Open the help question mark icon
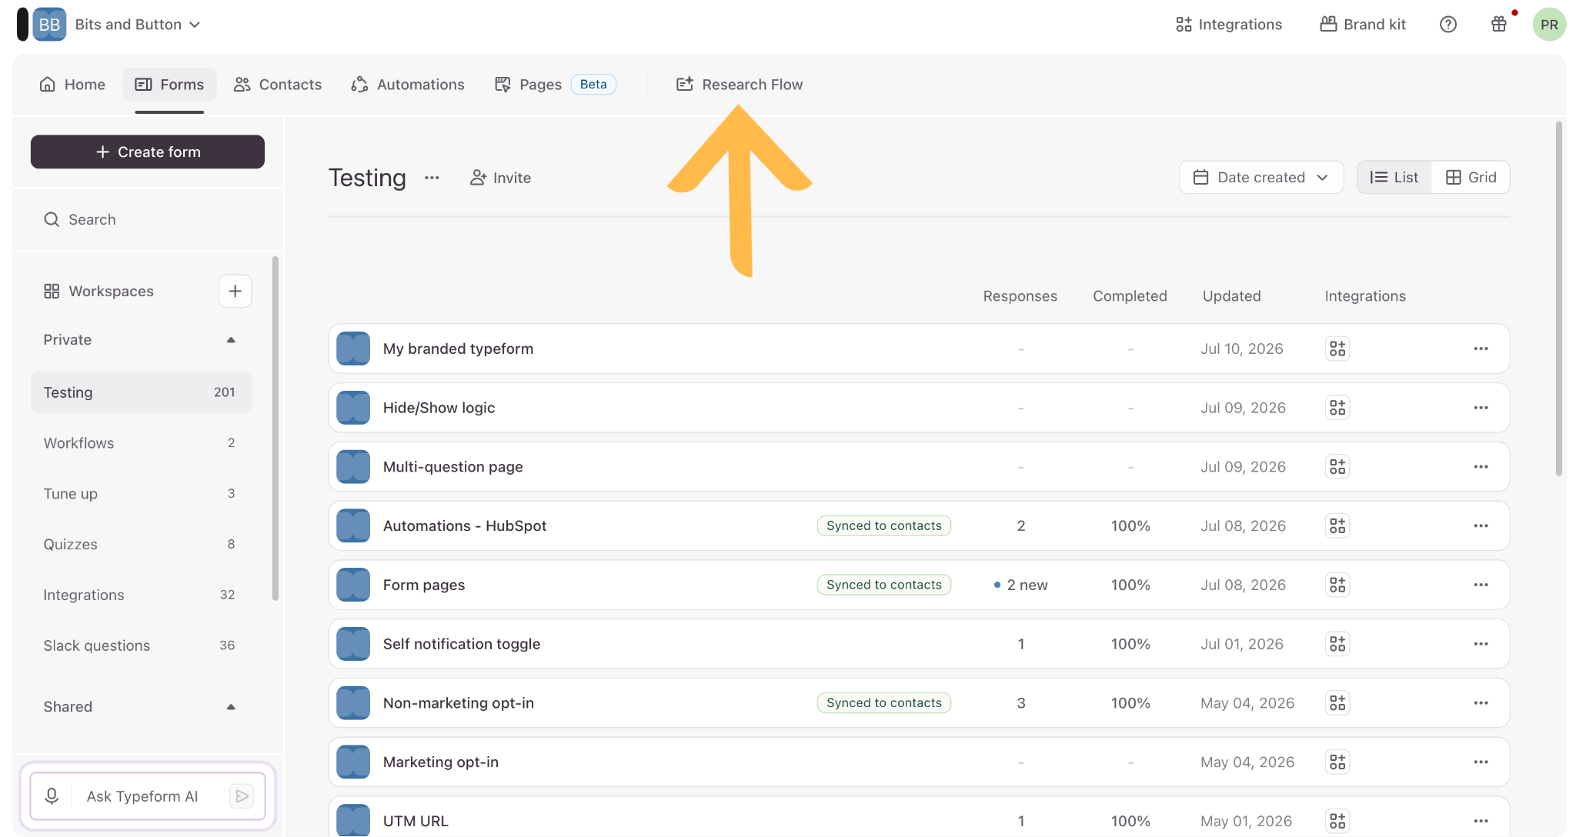The width and height of the screenshot is (1576, 837). [1448, 25]
